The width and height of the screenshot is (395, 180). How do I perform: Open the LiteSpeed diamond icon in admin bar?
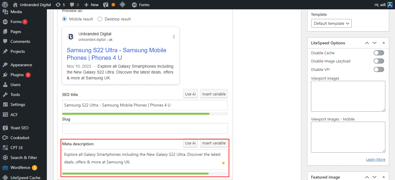[x=123, y=5]
